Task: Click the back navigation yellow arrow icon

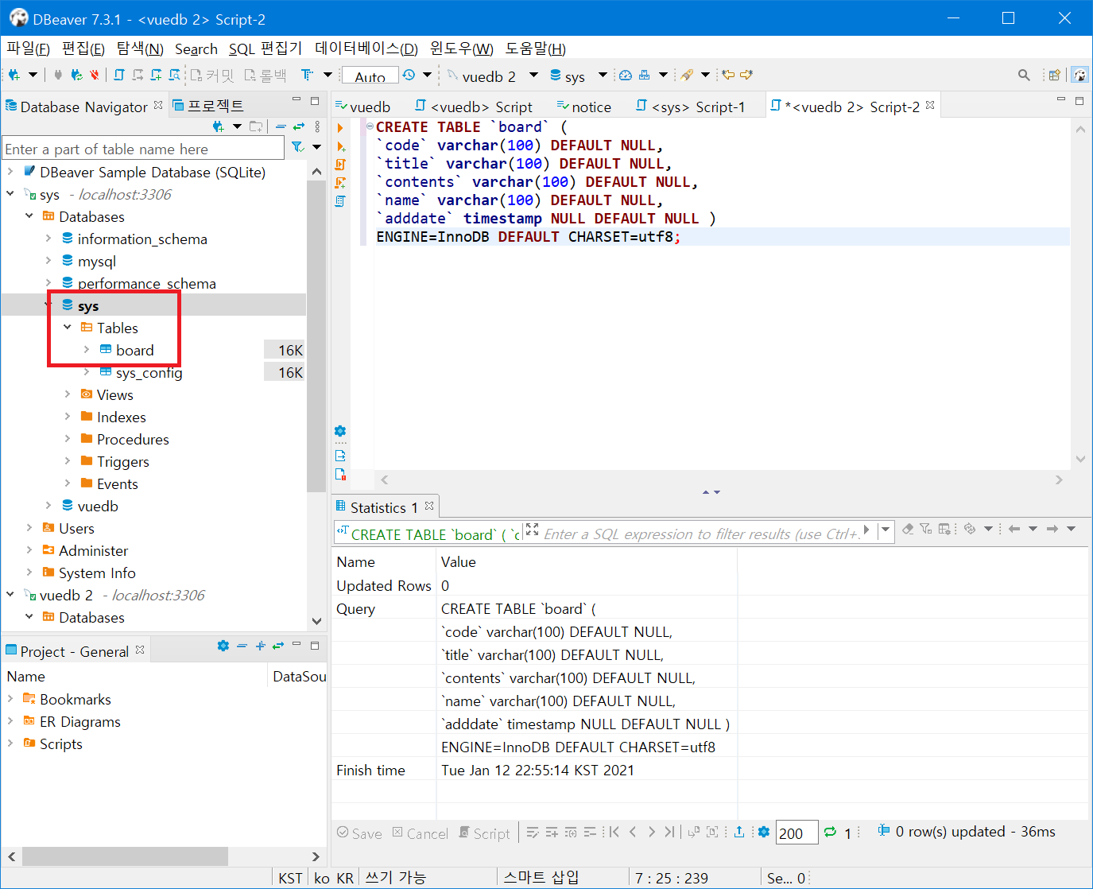Action: click(728, 76)
